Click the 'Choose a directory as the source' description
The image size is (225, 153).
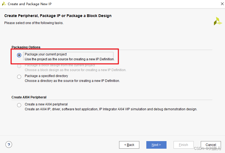click(x=72, y=81)
